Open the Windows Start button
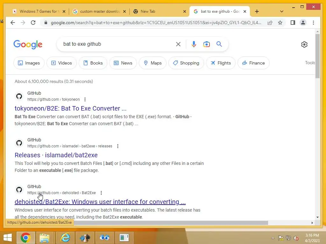This screenshot has height=244, width=326. point(8,238)
